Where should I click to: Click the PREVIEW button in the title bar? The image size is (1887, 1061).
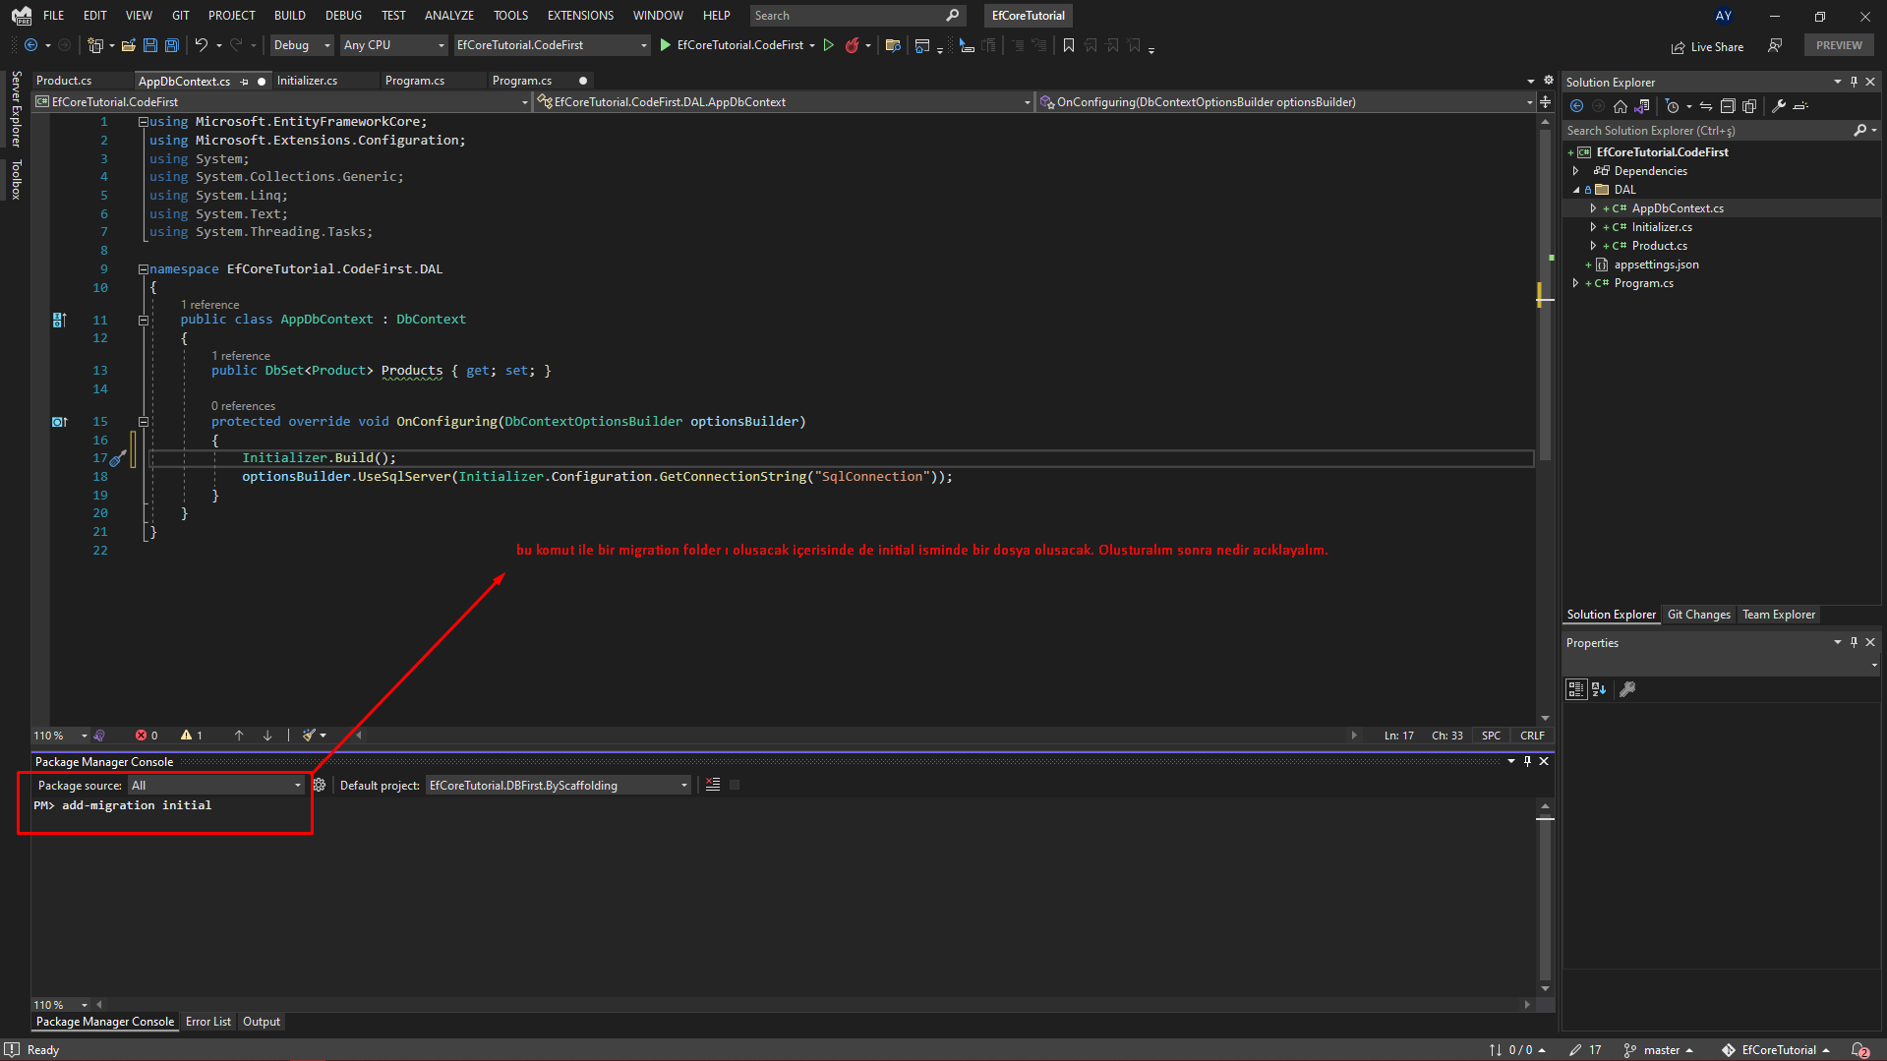click(x=1838, y=45)
